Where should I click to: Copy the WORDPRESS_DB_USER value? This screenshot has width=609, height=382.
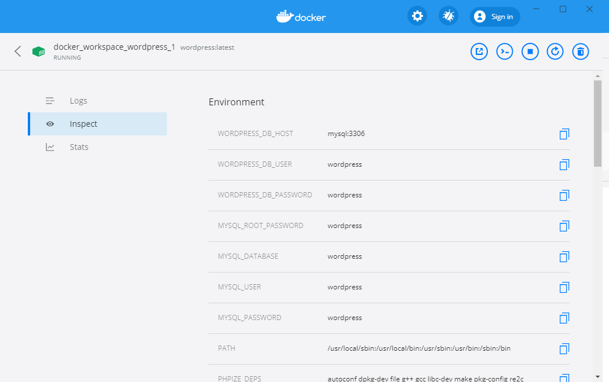[564, 165]
